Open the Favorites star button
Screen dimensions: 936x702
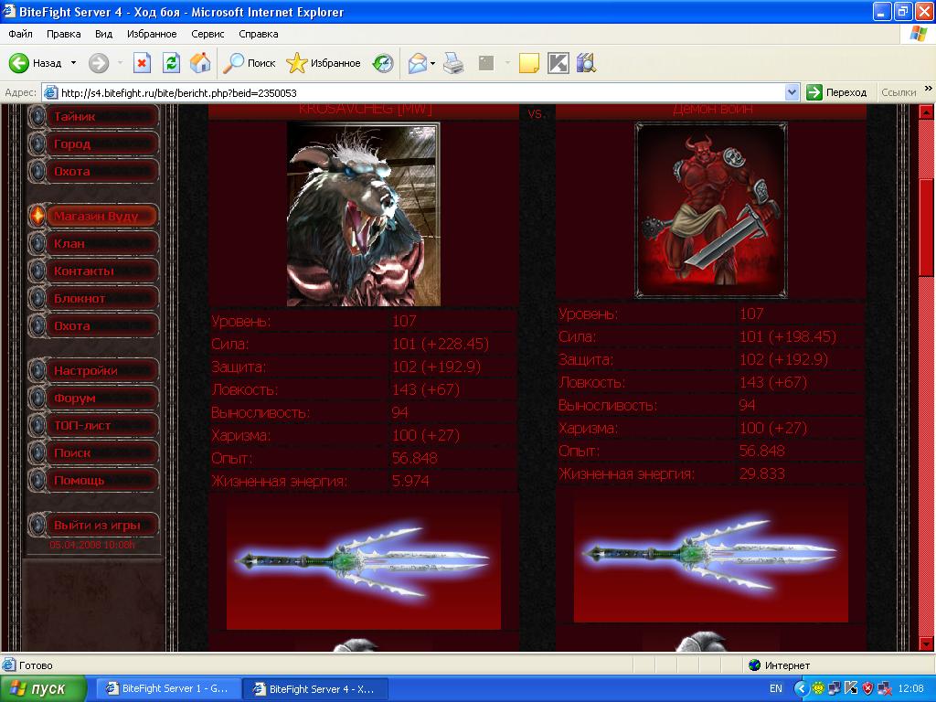[x=324, y=63]
